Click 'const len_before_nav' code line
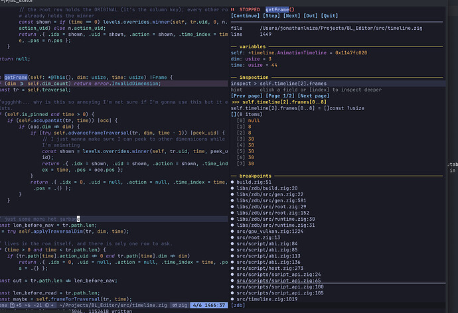Screen dimensions: 458x313 pyautogui.click(x=48, y=225)
